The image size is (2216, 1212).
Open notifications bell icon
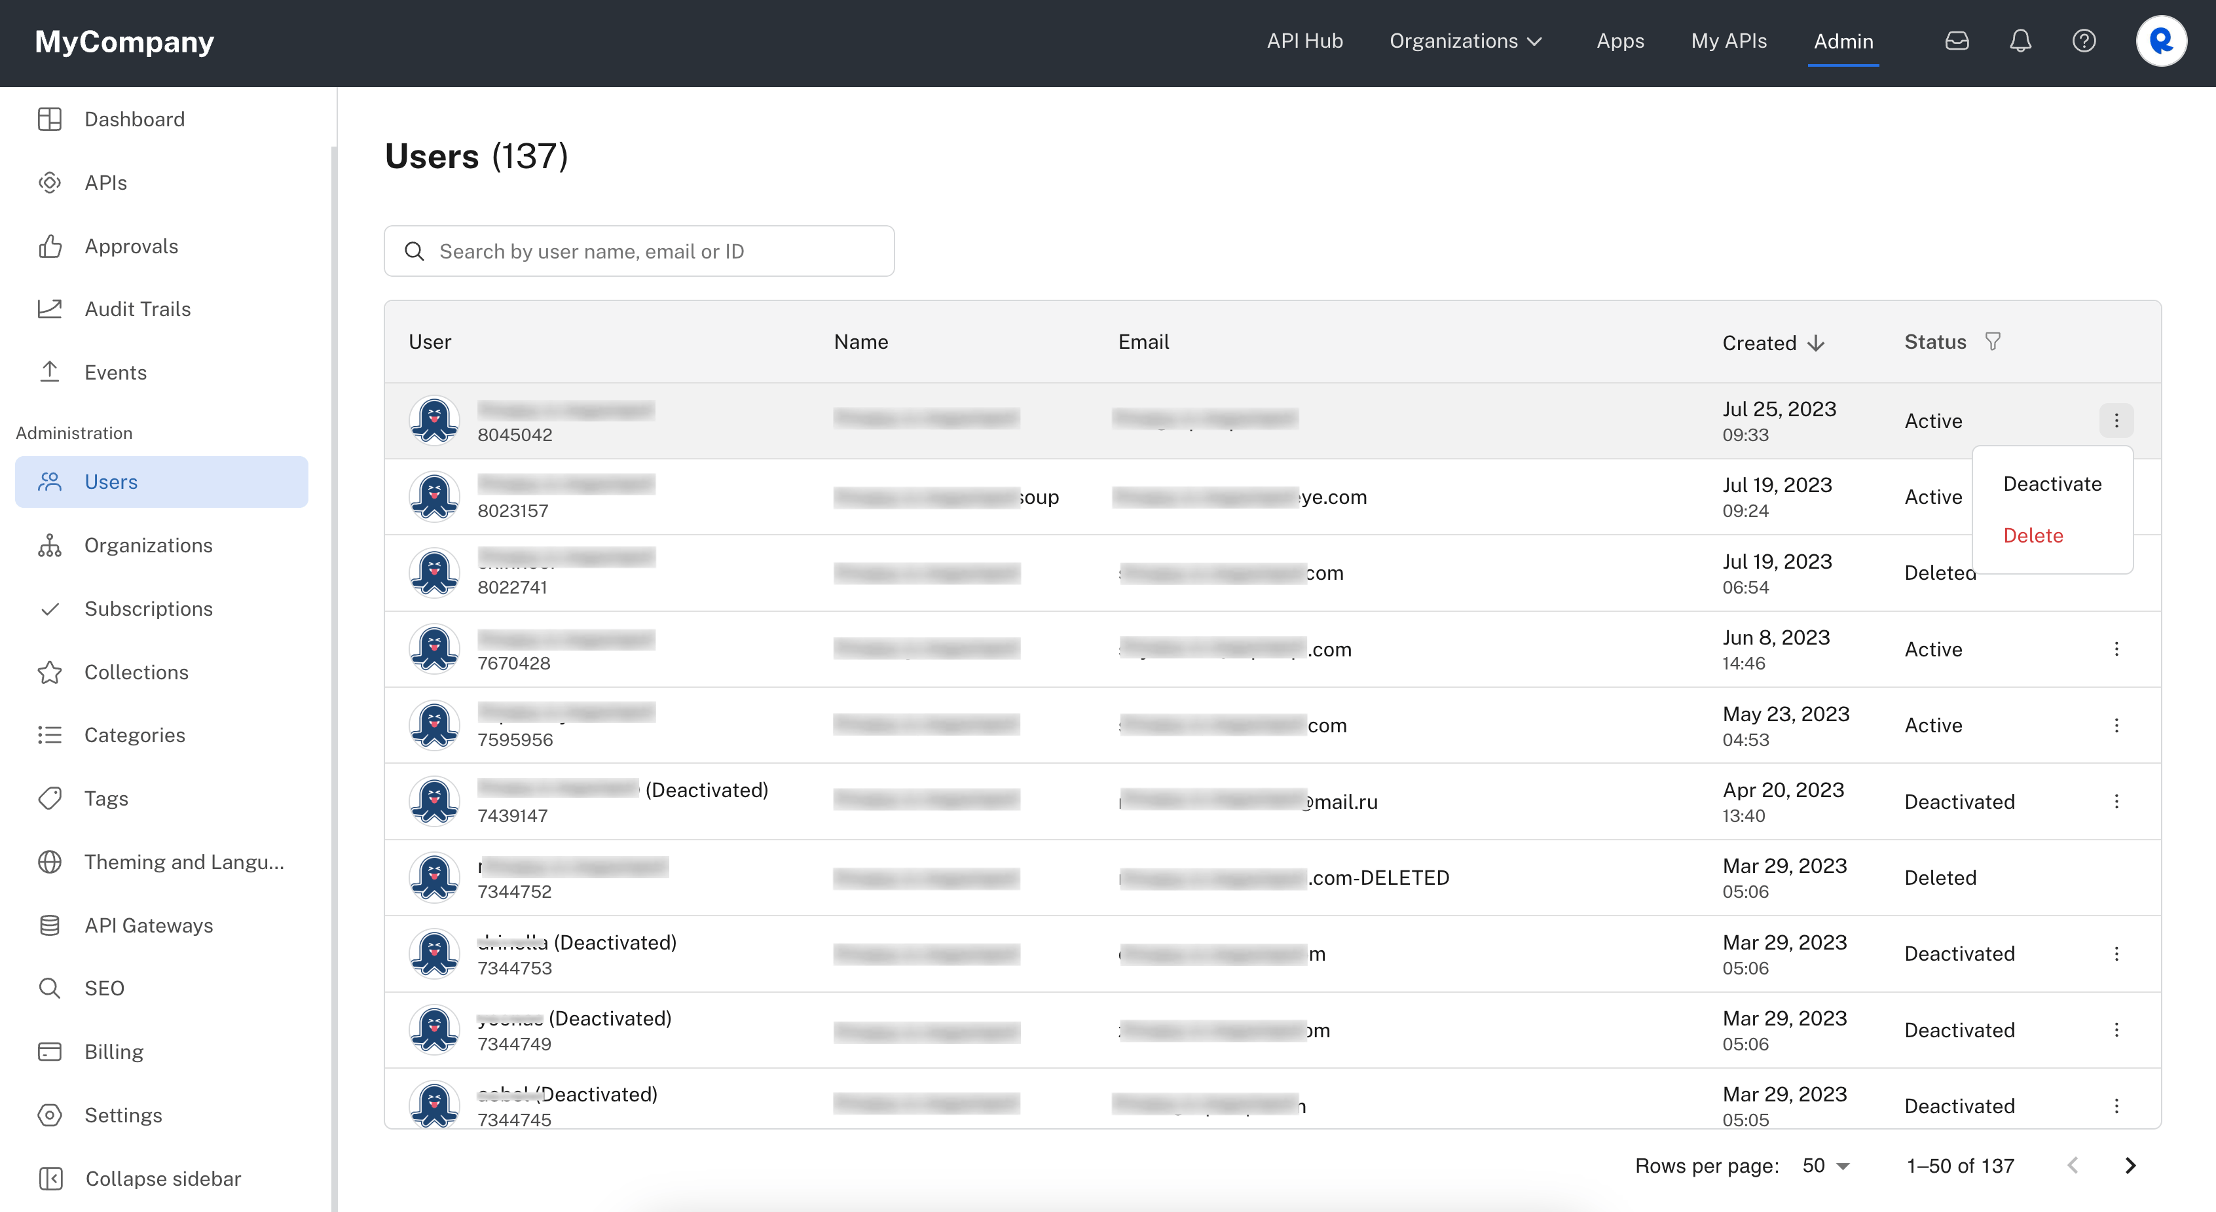click(x=2021, y=41)
